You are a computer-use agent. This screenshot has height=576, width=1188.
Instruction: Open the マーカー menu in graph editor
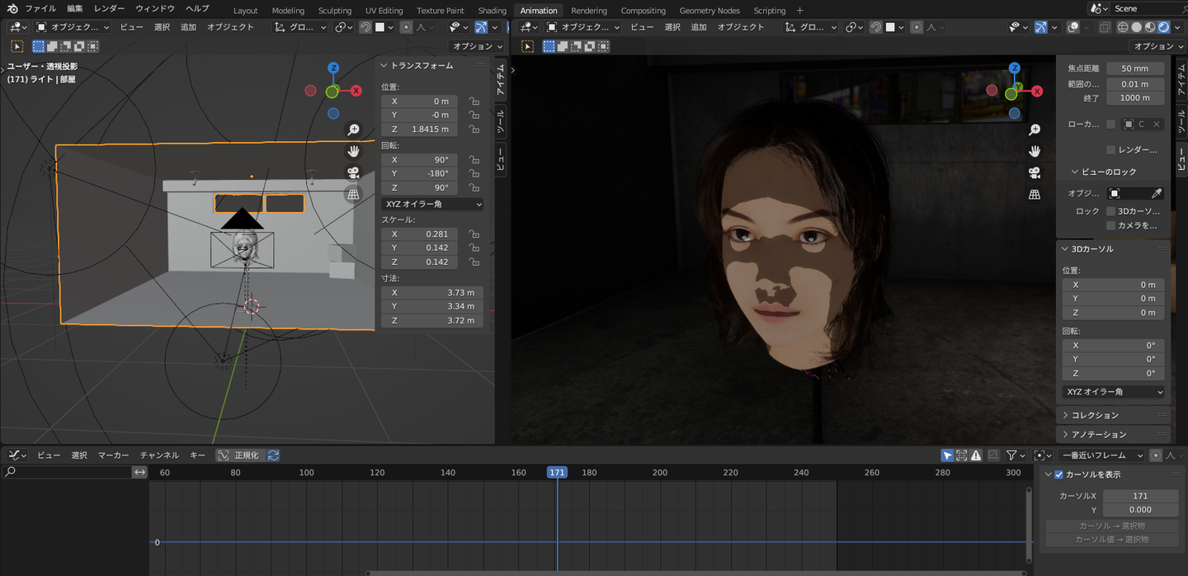point(113,455)
